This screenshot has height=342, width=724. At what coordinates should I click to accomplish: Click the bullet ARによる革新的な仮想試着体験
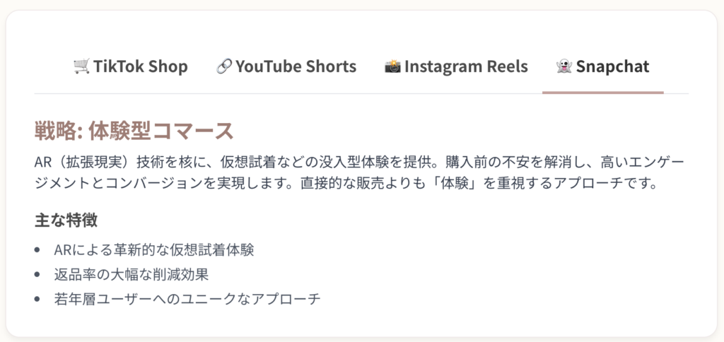[x=153, y=250]
